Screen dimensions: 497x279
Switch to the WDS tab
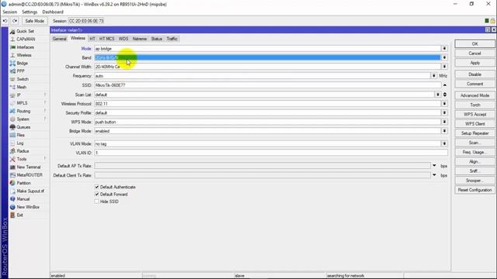coord(123,39)
